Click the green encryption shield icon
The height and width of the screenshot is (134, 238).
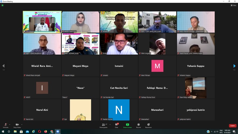(x=3, y=5)
